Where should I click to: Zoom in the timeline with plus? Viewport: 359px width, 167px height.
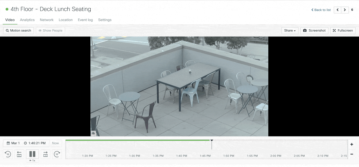[x=352, y=144]
